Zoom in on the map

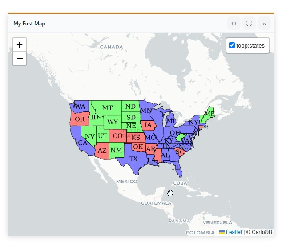pos(20,45)
